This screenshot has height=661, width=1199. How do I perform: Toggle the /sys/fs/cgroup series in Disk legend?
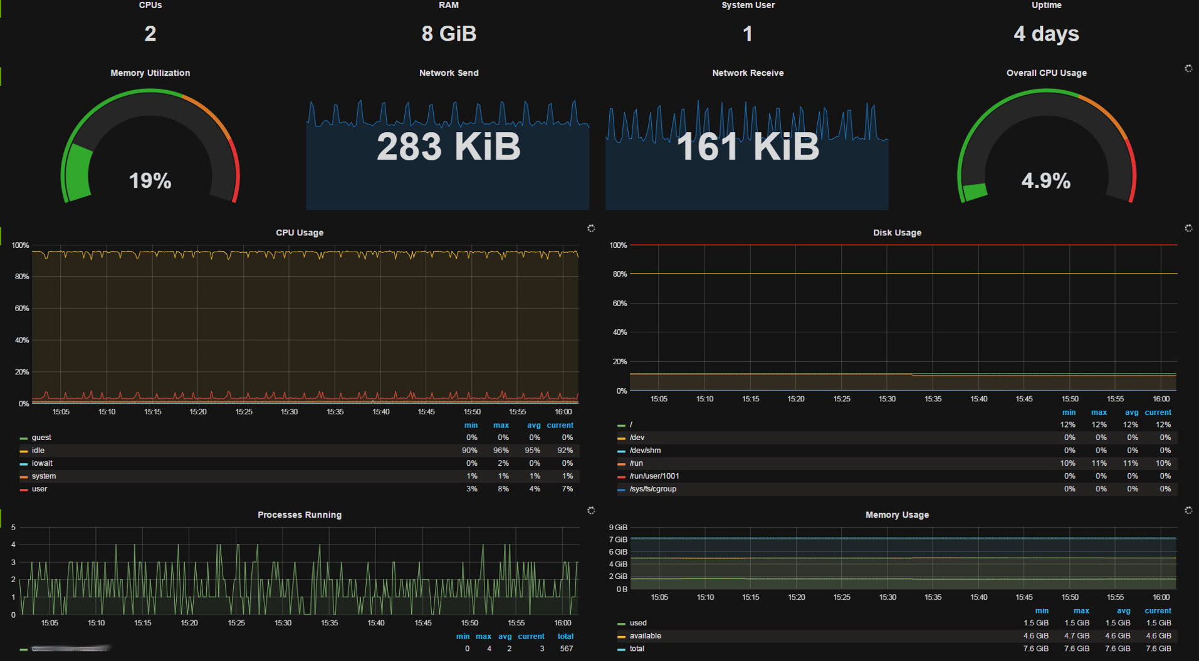[x=652, y=489]
